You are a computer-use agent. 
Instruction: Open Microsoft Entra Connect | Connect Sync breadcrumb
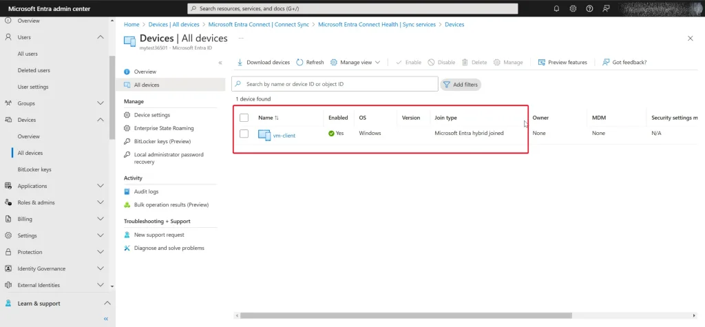click(x=259, y=25)
